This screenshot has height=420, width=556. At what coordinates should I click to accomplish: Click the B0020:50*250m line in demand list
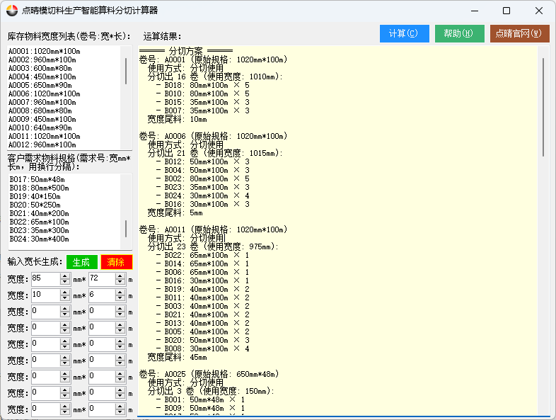pos(35,205)
